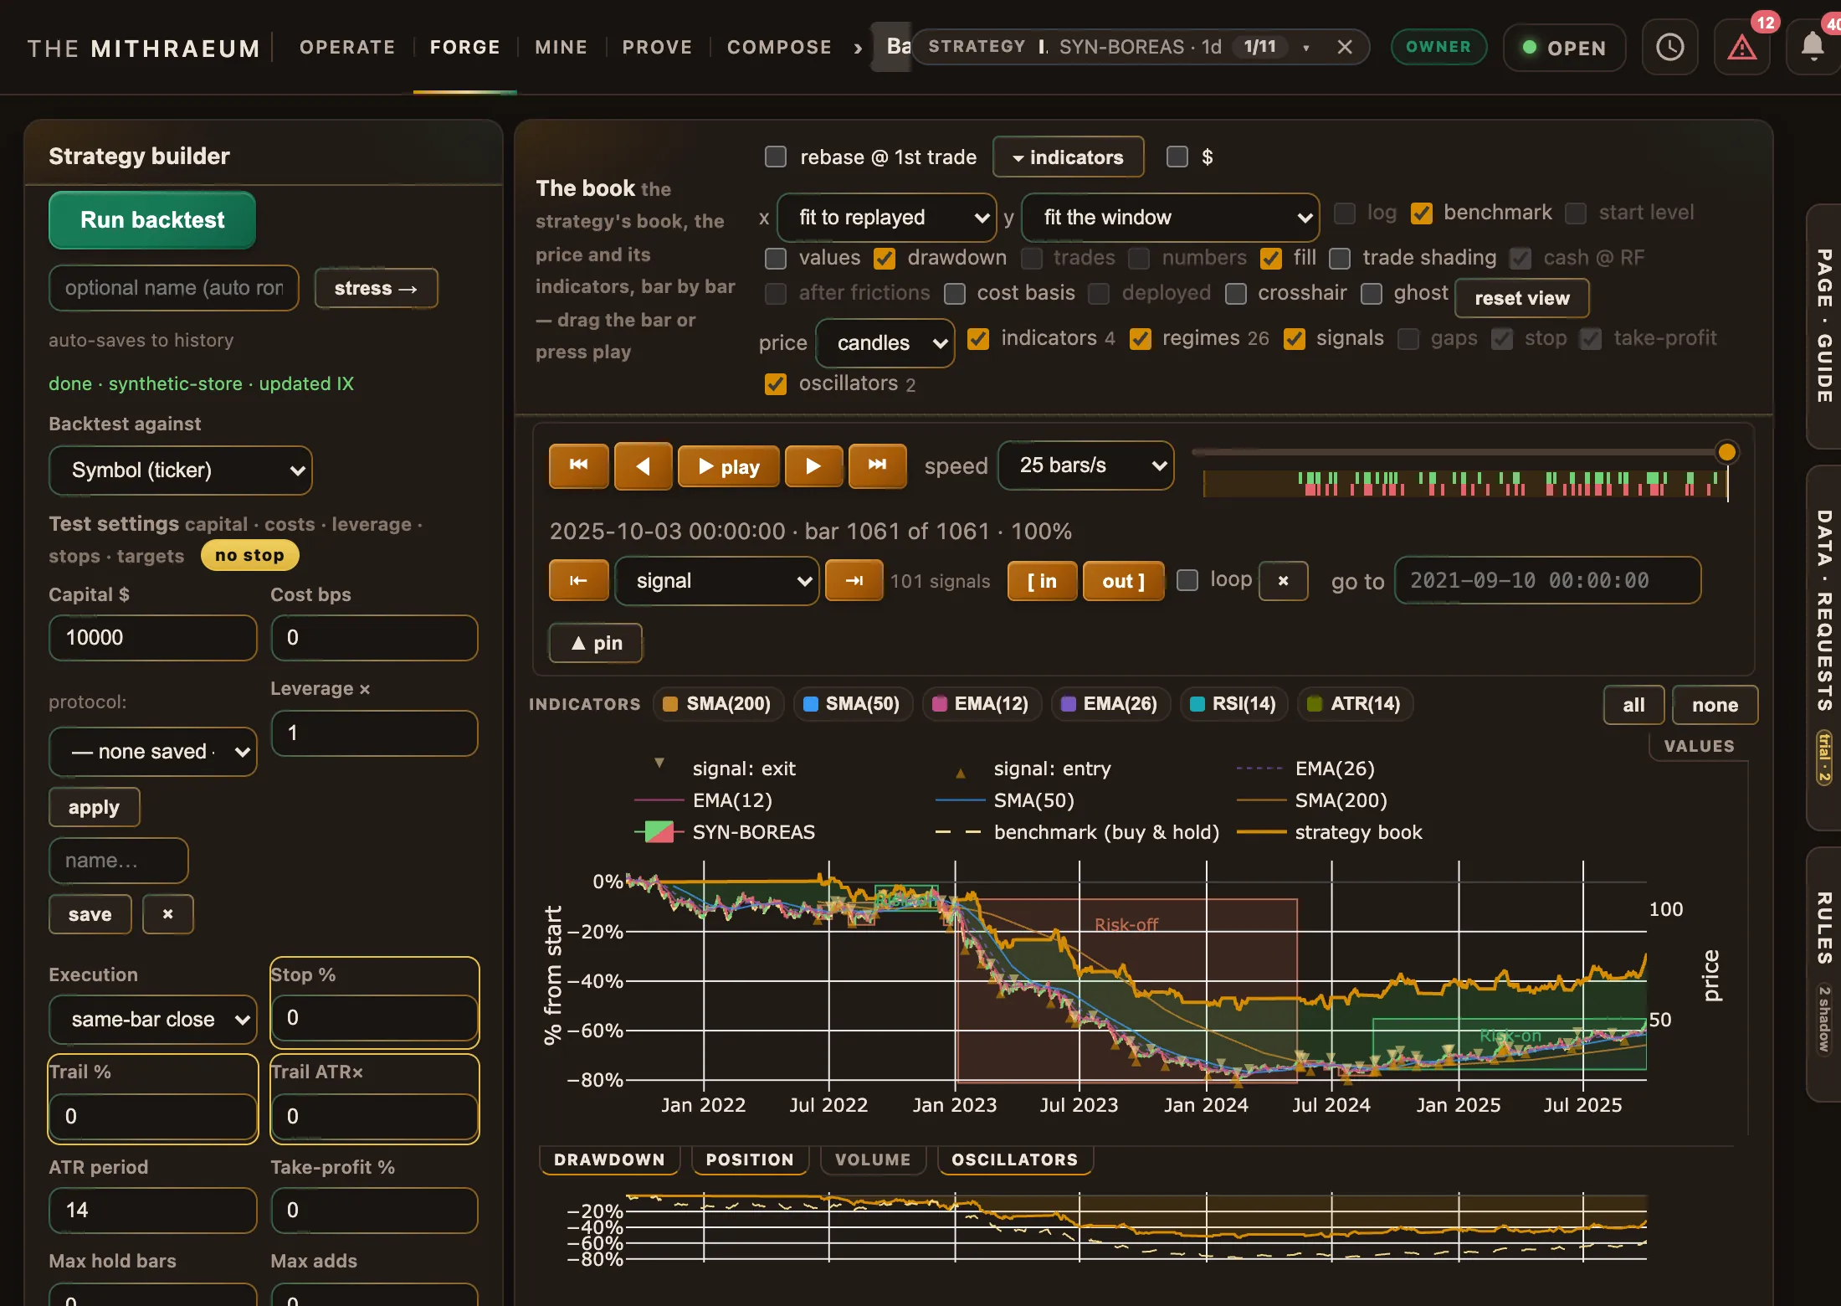The image size is (1841, 1306).
Task: Open protocol none saved dropdown
Action: tap(153, 752)
